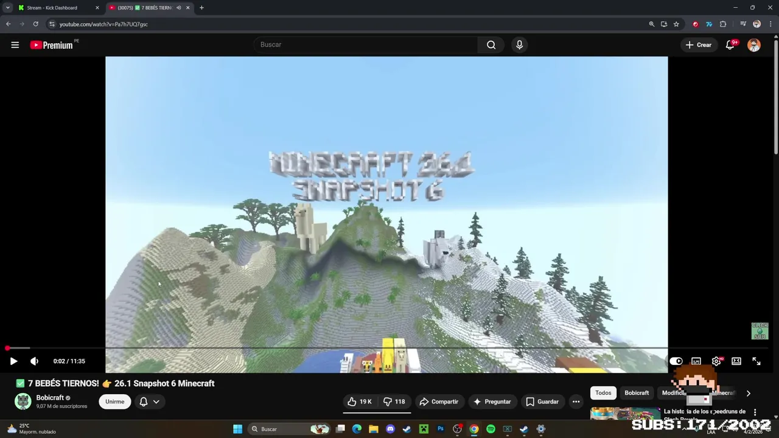Open the YouTube account avatar menu

[x=754, y=45]
